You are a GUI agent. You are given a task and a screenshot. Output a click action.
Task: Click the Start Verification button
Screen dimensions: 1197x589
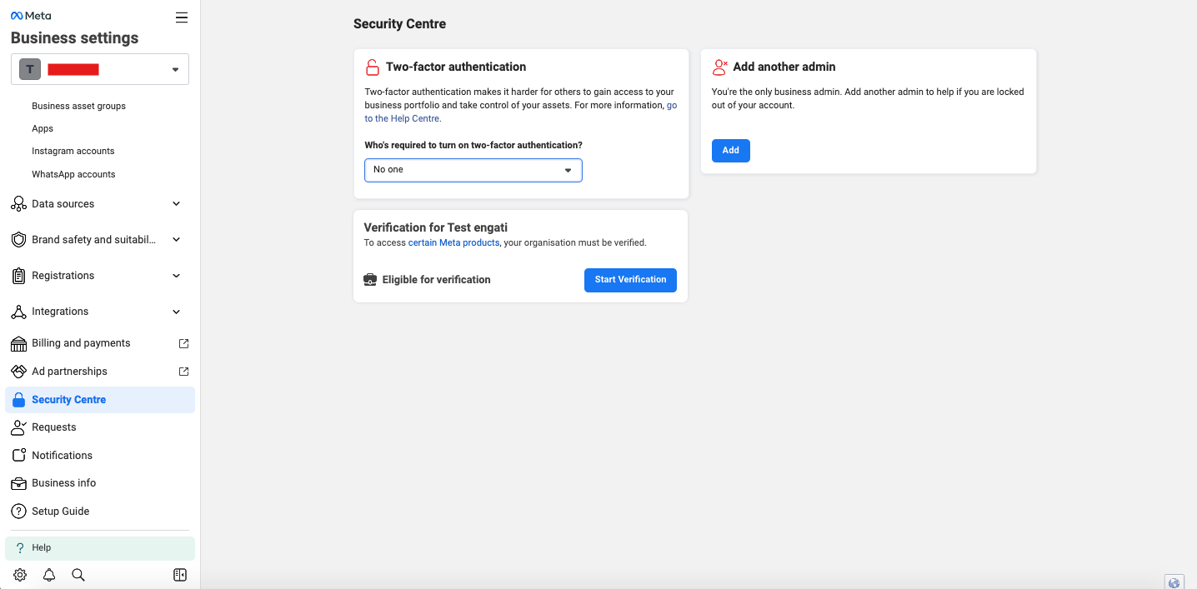click(x=630, y=280)
